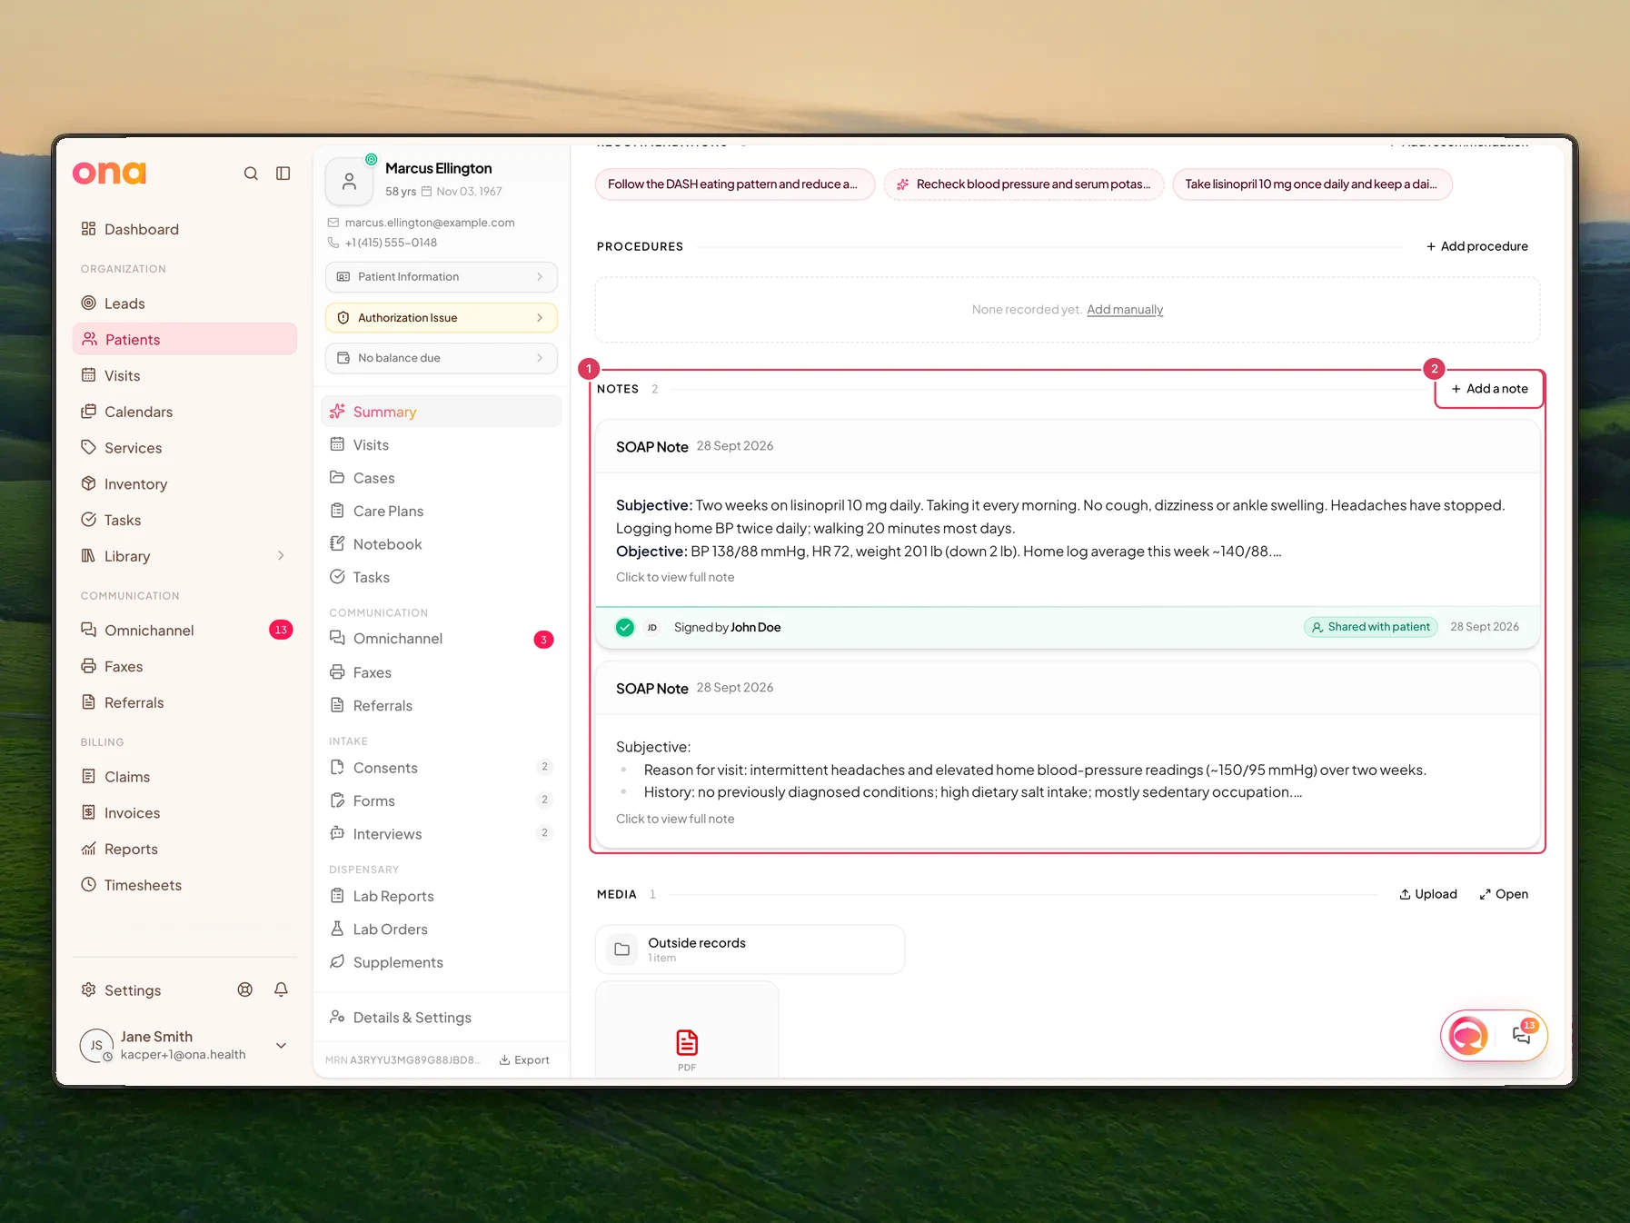Open Claims under Billing
Viewport: 1630px width, 1223px height.
pyautogui.click(x=184, y=777)
